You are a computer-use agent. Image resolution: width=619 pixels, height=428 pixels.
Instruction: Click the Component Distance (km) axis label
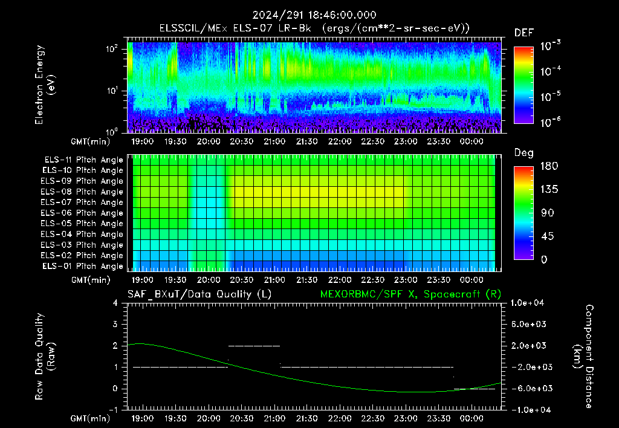coord(583,356)
